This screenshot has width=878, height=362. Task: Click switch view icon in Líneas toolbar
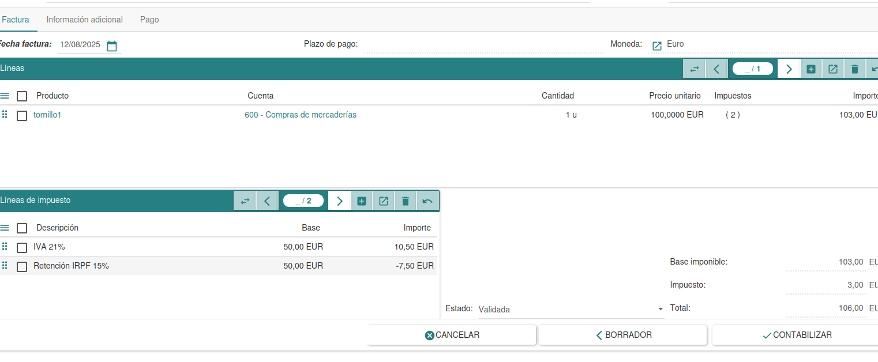point(694,69)
